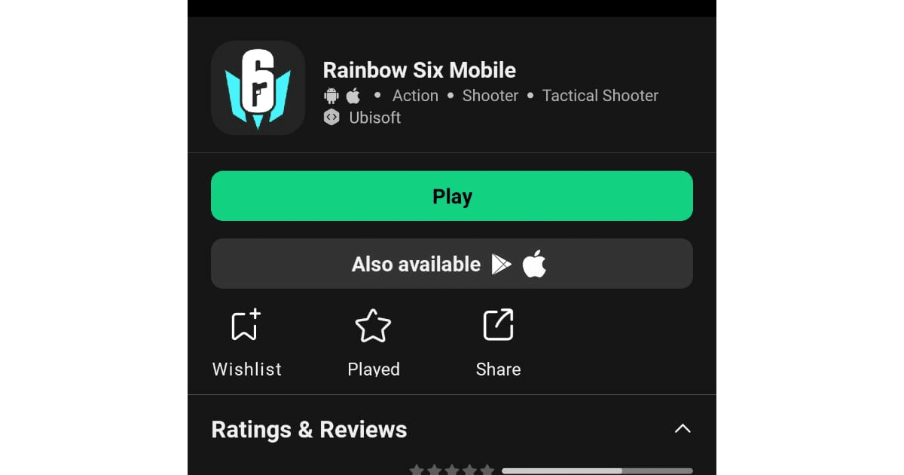
Task: Add game to Wishlist bookmark icon
Action: tap(246, 325)
